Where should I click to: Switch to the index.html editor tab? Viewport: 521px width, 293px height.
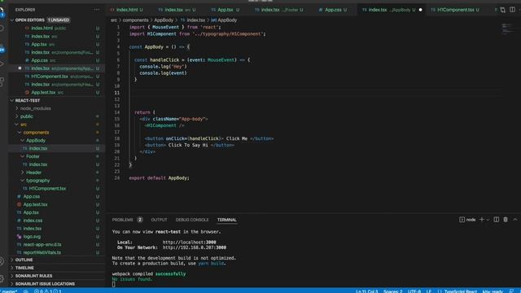pos(127,10)
